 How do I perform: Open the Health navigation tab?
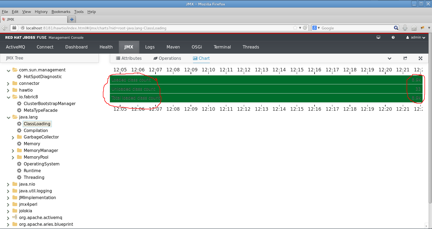106,47
